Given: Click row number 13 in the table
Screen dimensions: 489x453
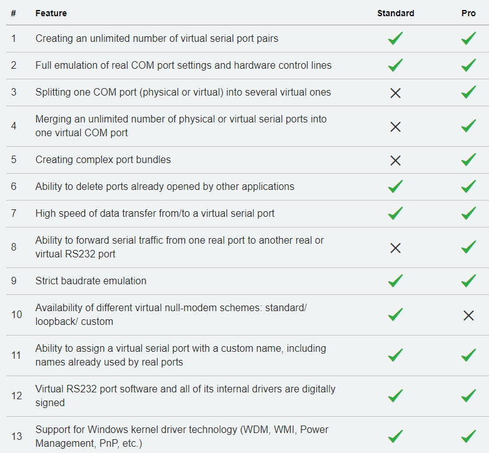Looking at the screenshot, I should coord(16,436).
